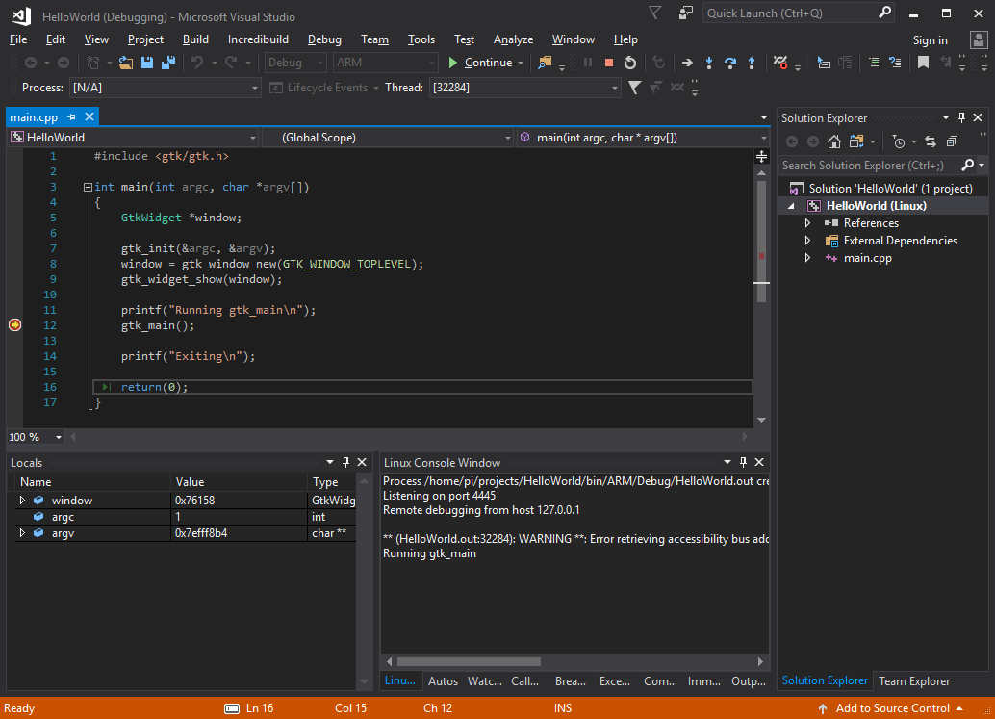Click the Home icon in Solution Explorer
This screenshot has width=995, height=719.
[833, 141]
